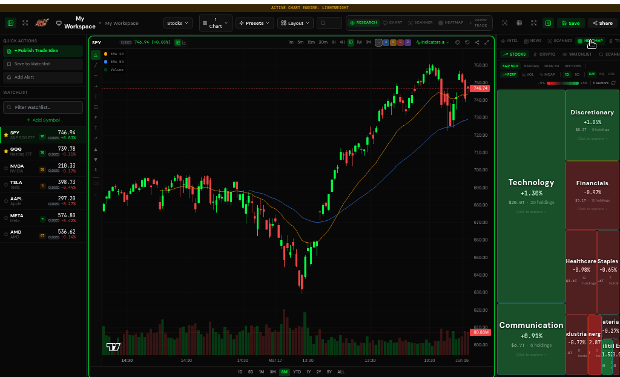Image resolution: width=620 pixels, height=377 pixels.
Task: Set heatmap sizing to LOG
Action: point(611,74)
